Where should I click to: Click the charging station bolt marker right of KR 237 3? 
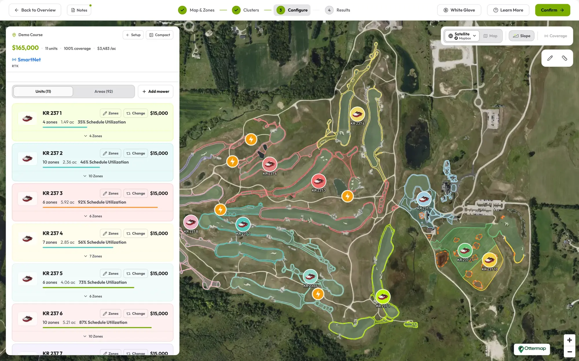(x=347, y=196)
